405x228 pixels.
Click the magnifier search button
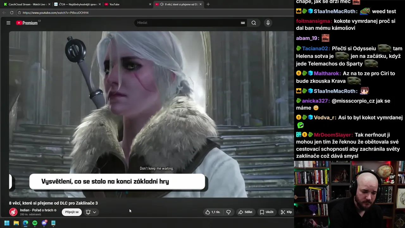coord(254,23)
